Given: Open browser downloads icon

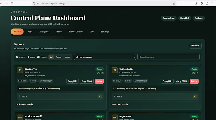Looking at the screenshot, I should click(196, 3).
